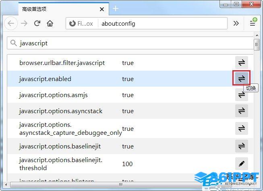Open a new tab with plus button

(x=116, y=8)
